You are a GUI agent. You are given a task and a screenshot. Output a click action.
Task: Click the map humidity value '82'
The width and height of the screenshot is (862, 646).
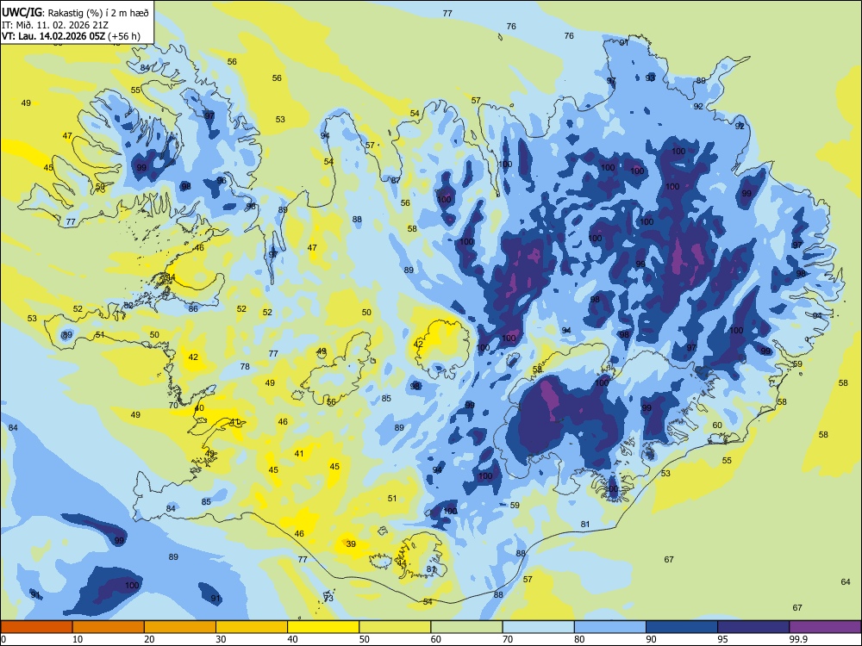[x=128, y=306]
